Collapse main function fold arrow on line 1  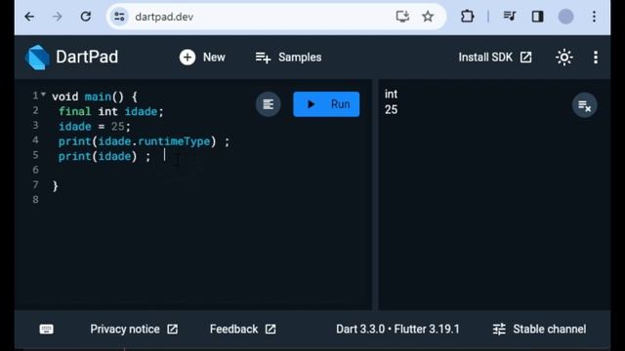[x=43, y=95]
